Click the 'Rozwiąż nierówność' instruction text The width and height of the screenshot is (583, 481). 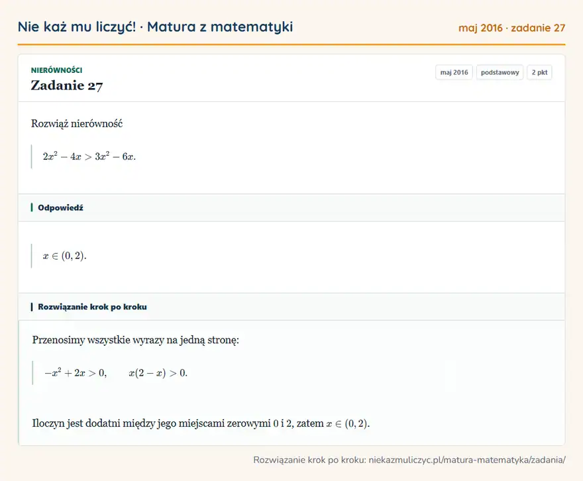(x=77, y=123)
